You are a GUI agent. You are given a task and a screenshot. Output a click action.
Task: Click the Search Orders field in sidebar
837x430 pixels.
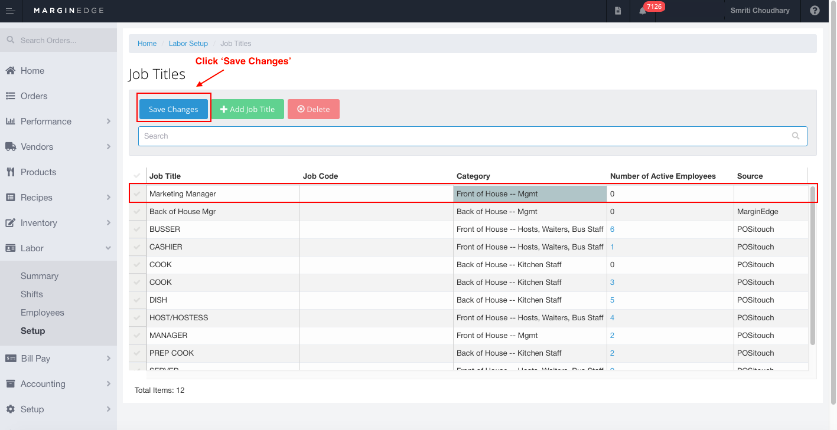tap(58, 40)
